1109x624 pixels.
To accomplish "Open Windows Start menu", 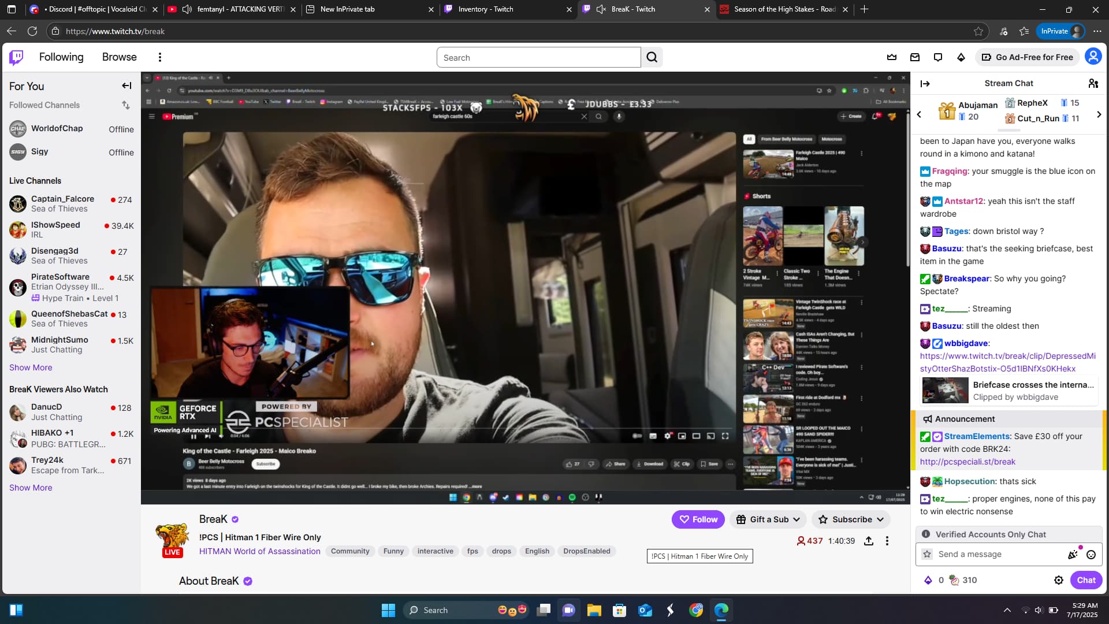I will tap(388, 610).
